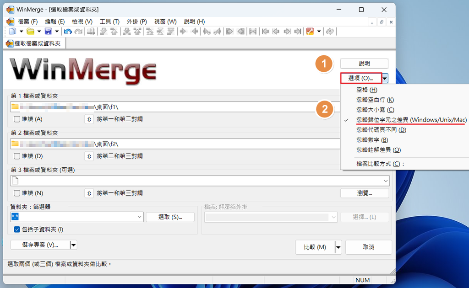This screenshot has width=469, height=288.
Task: Toggle 忽略空白行 (K) menu option
Action: (x=405, y=100)
